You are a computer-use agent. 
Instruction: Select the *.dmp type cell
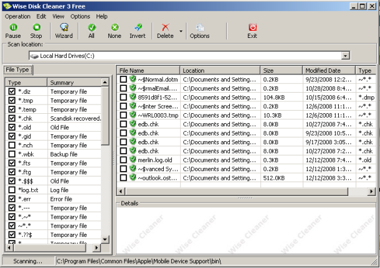pyautogui.click(x=366, y=97)
